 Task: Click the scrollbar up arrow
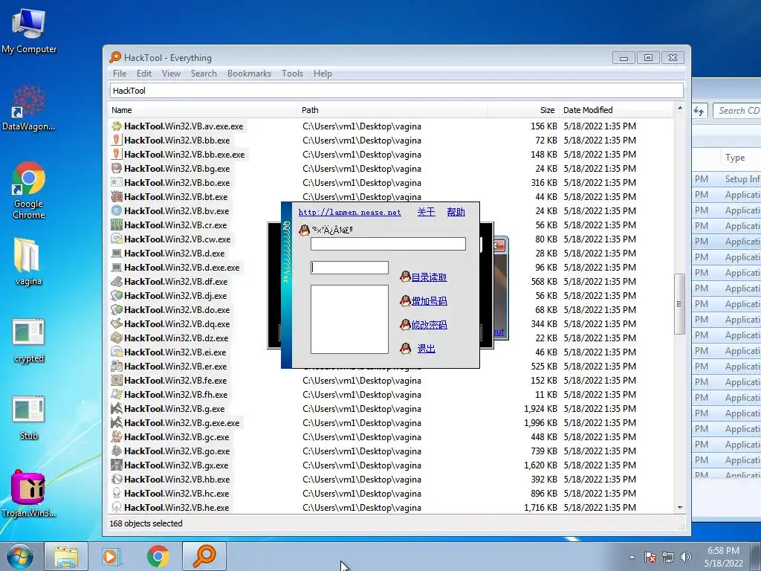[679, 109]
